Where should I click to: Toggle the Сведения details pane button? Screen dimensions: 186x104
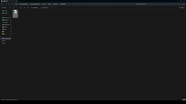182,8
